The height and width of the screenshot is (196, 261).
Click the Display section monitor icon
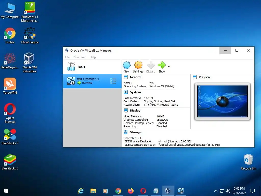[x=126, y=110]
